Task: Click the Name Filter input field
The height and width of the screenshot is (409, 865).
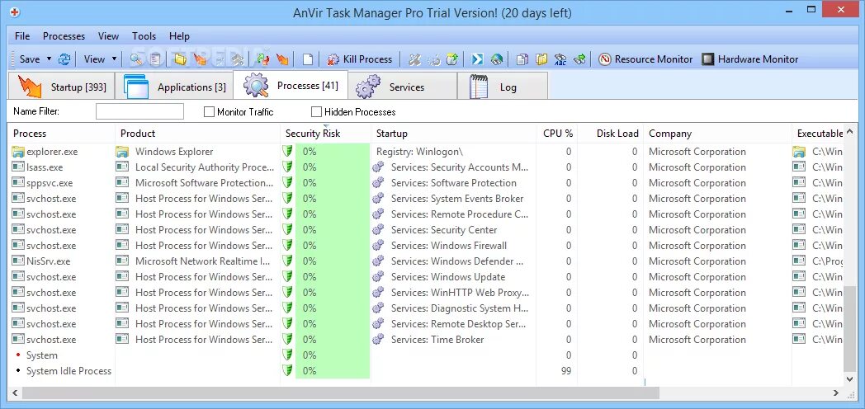Action: point(139,111)
